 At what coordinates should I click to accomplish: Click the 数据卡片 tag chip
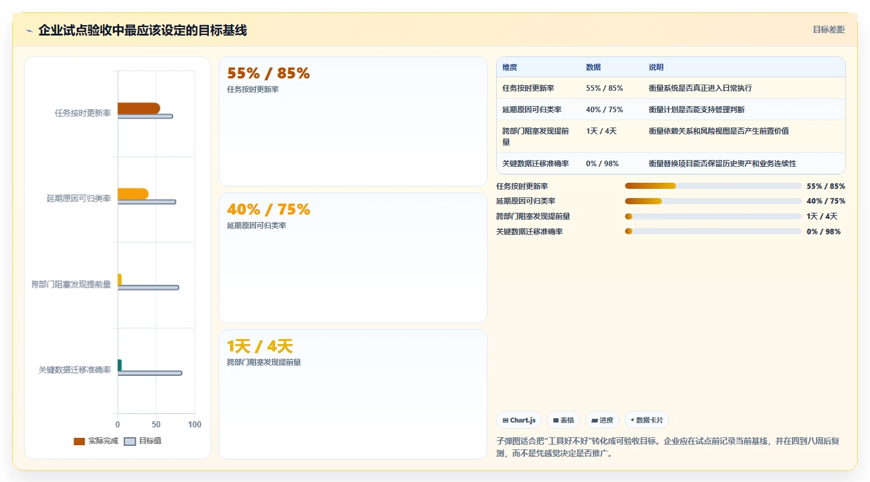[x=647, y=420]
